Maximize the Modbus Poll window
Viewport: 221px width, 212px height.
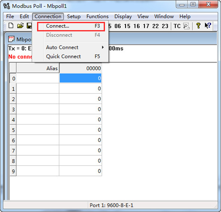coord(193,4)
